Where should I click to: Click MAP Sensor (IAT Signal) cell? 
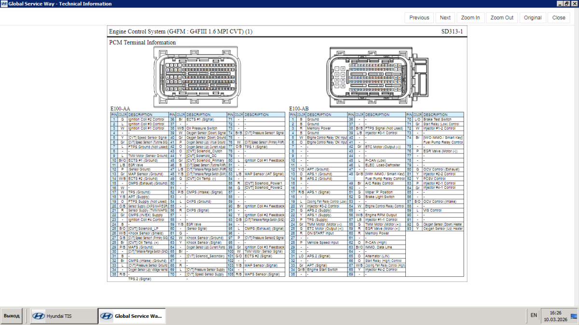point(264,174)
